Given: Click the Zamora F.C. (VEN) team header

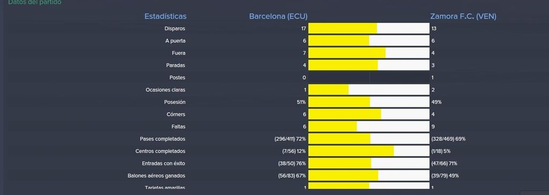Looking at the screenshot, I should [463, 17].
